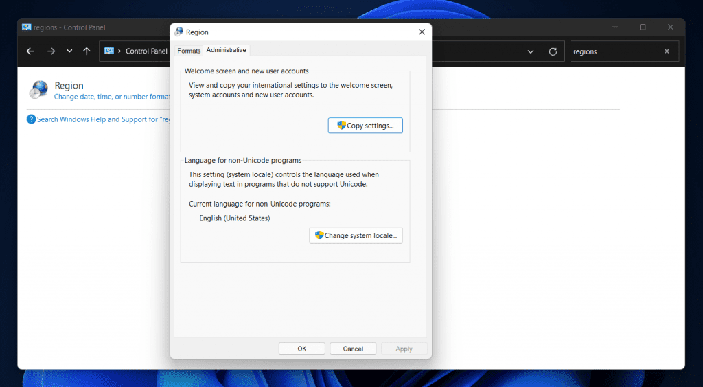The height and width of the screenshot is (387, 703).
Task: Click Current language for non-Unicode programs label
Action: coord(260,204)
